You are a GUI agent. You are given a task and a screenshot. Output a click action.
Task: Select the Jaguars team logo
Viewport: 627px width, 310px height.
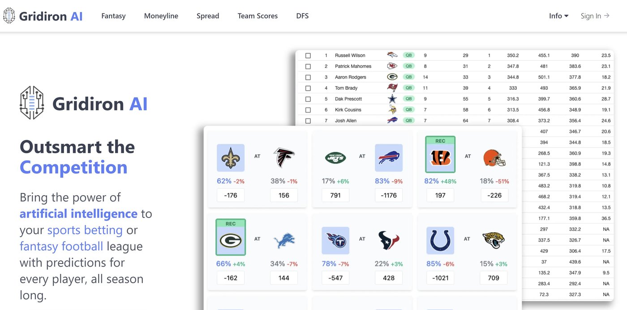coord(494,241)
